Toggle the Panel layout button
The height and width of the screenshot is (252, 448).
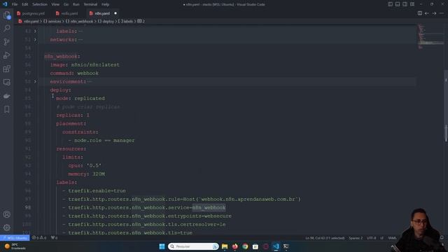(398, 4)
